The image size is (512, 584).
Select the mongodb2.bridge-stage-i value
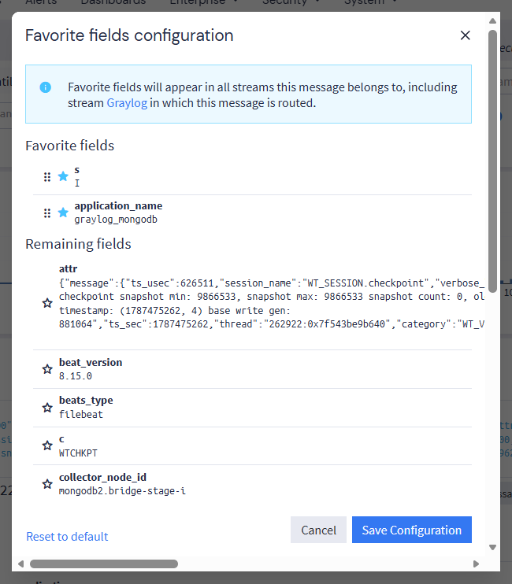[122, 491]
